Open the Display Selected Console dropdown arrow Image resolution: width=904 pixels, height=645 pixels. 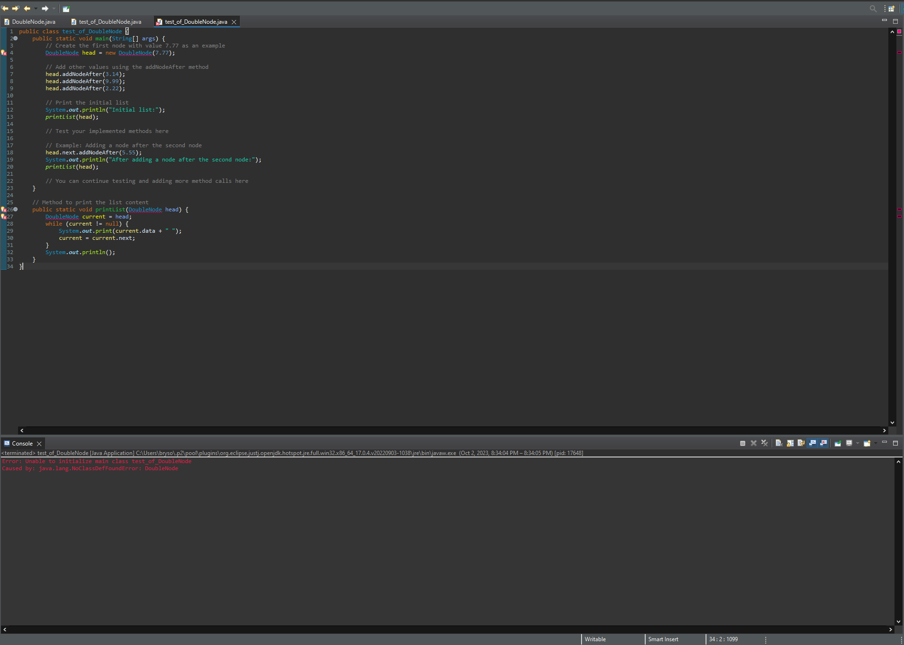coord(857,443)
